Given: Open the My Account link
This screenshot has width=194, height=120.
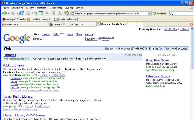Looking at the screenshot, I should click(x=171, y=29).
